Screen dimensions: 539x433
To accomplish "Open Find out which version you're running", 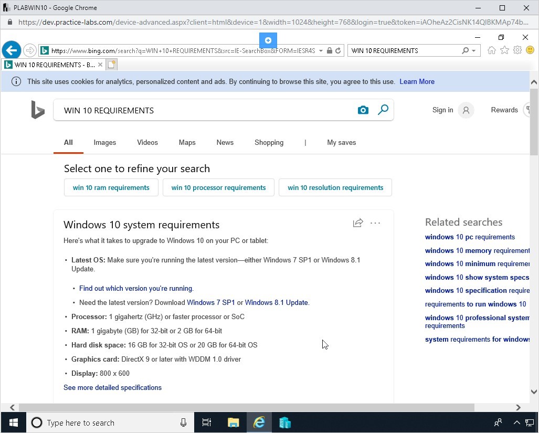I will (x=136, y=288).
